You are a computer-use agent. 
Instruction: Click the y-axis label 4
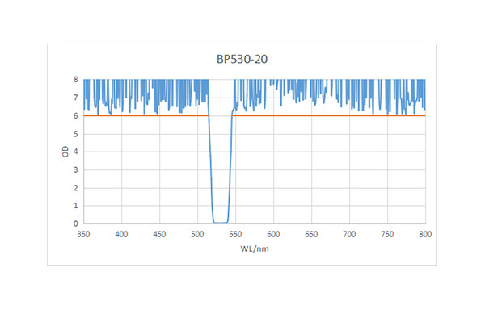(76, 152)
